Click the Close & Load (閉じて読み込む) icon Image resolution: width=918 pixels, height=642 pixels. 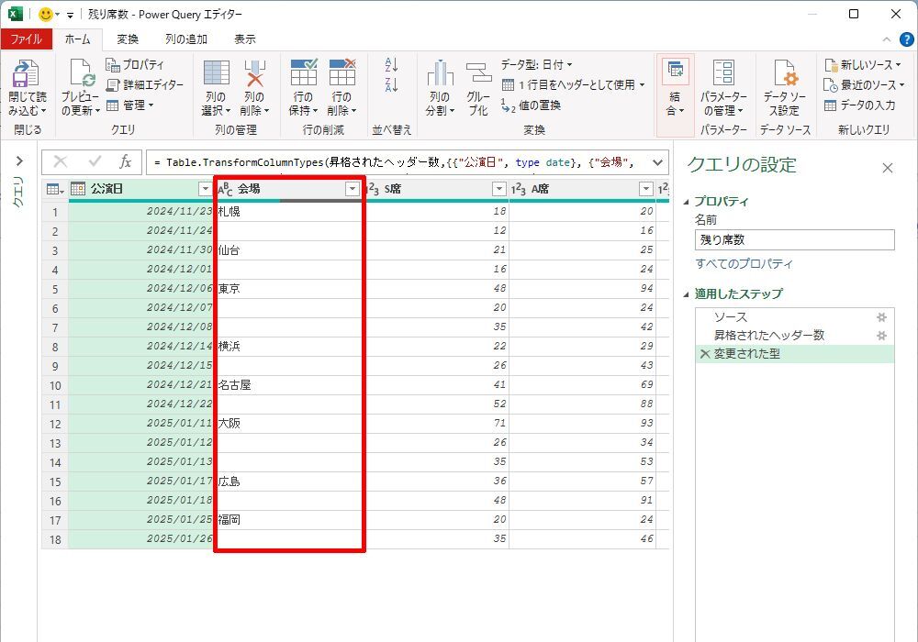tap(27, 75)
